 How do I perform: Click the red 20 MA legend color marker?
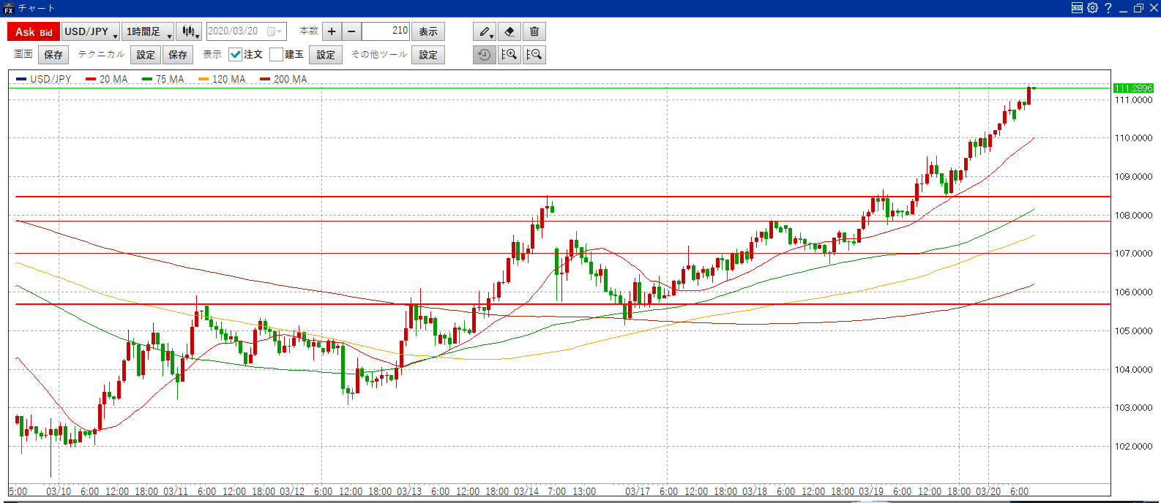(91, 79)
